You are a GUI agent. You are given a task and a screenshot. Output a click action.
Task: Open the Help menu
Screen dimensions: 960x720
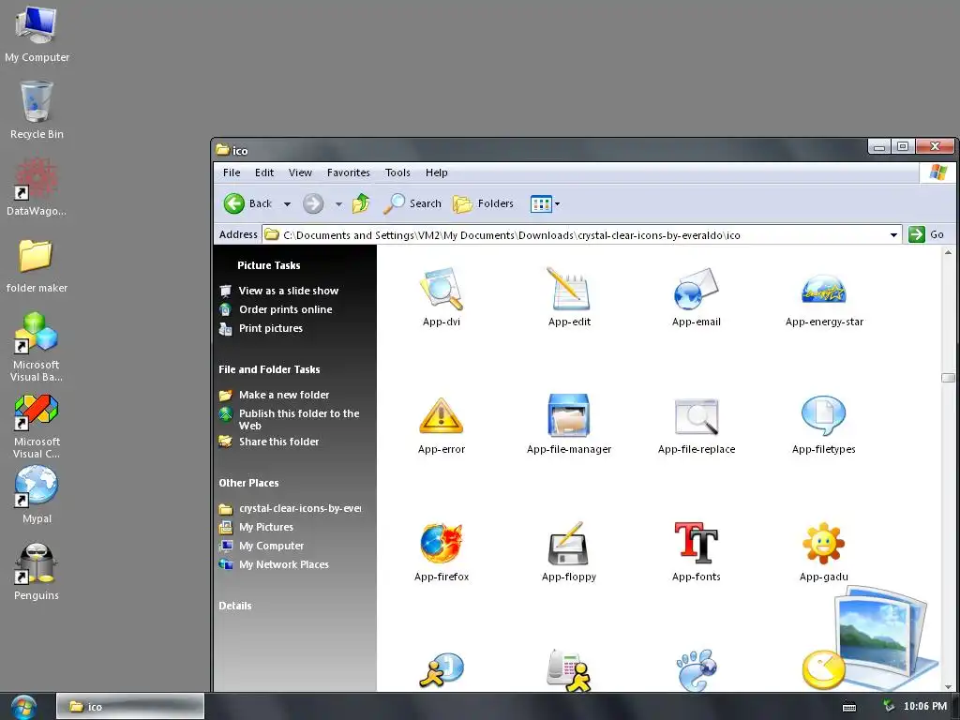tap(437, 172)
